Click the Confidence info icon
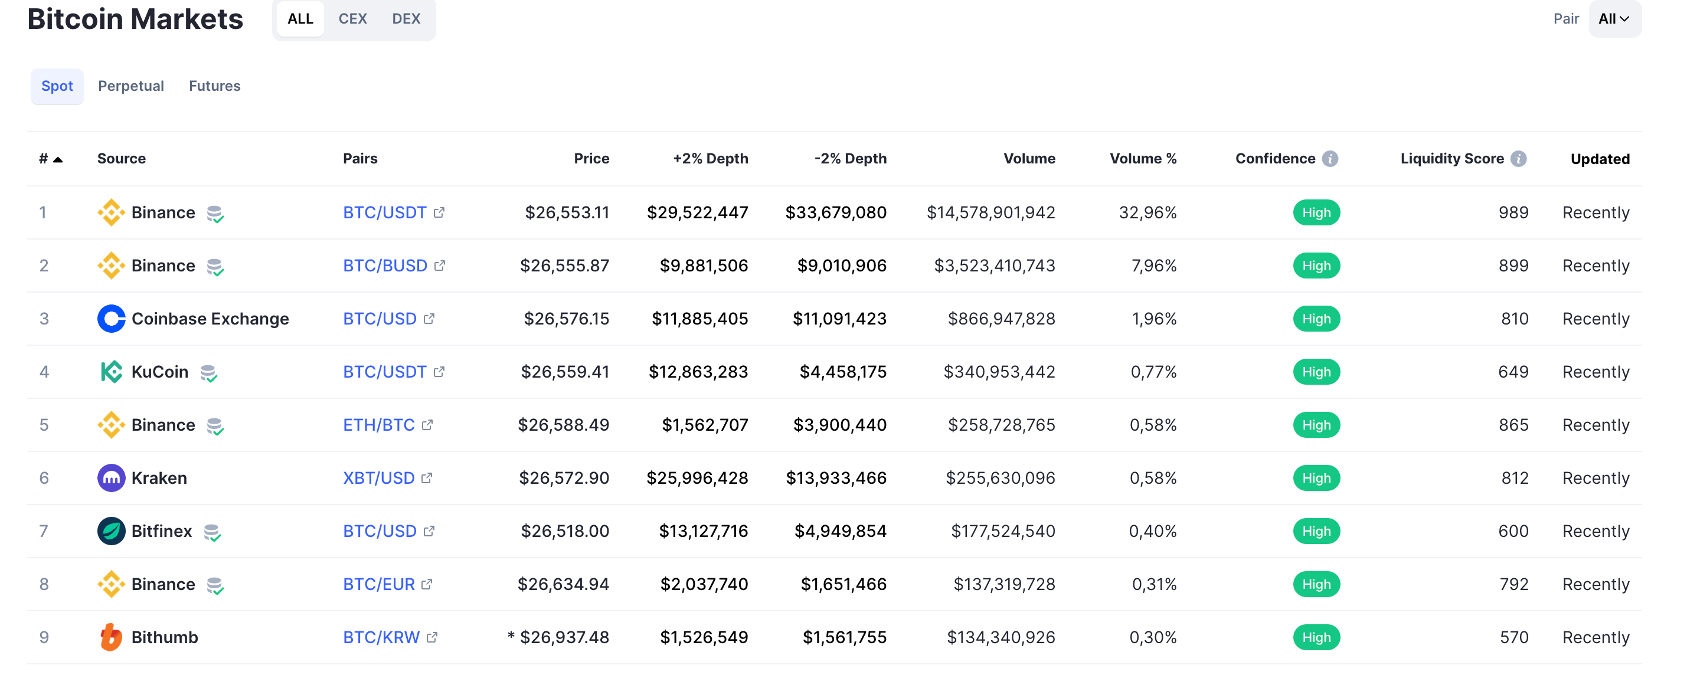1687x675 pixels. click(1330, 159)
